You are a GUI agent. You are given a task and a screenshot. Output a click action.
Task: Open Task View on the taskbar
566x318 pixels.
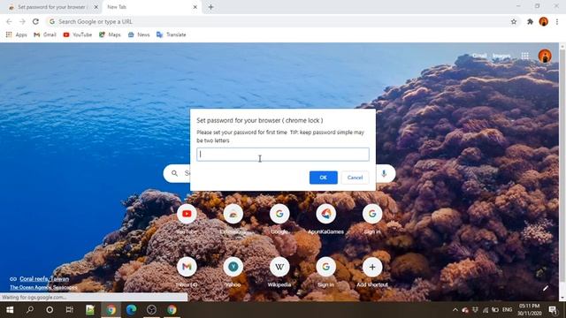(69, 310)
